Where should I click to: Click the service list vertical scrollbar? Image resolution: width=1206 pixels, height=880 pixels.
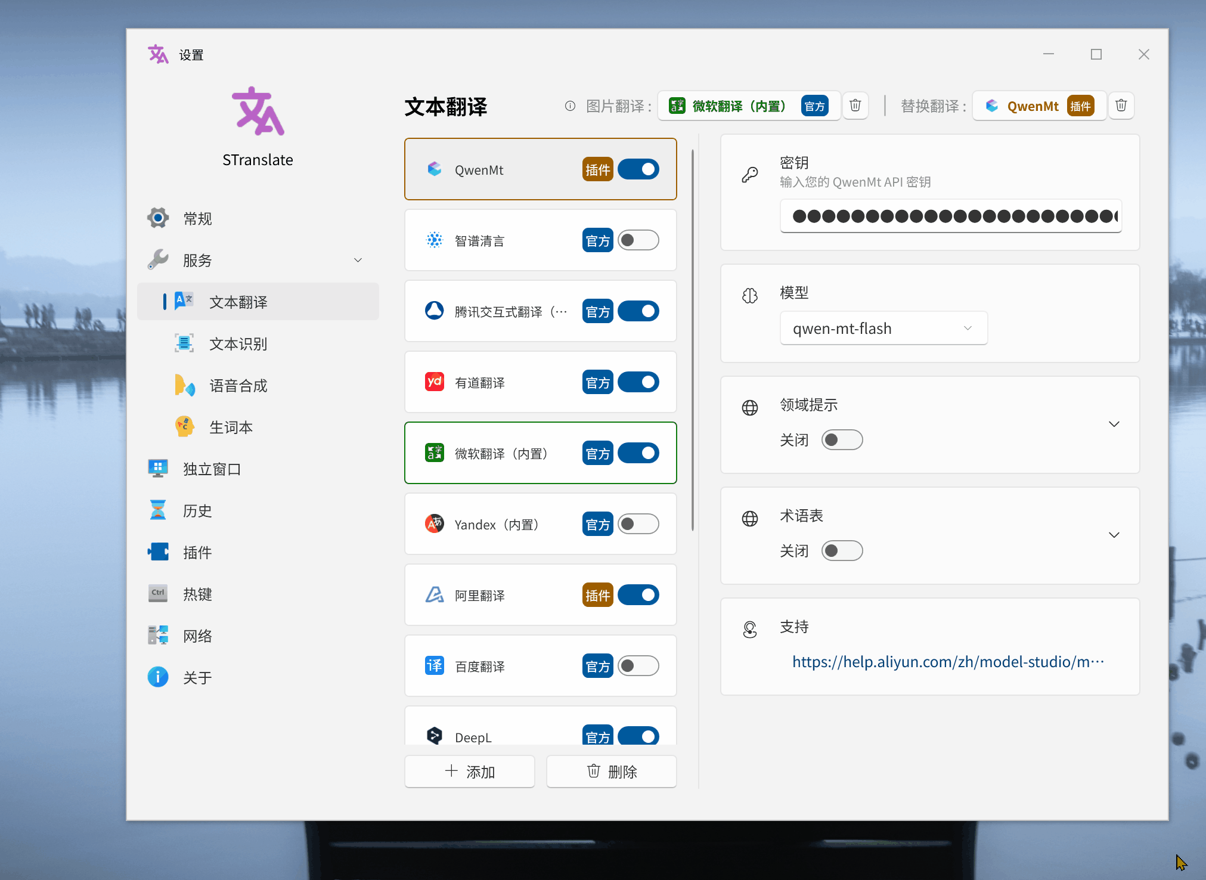(x=692, y=340)
